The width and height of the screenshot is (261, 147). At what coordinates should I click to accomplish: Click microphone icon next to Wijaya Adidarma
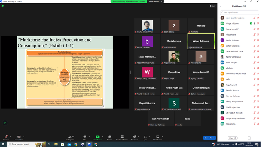tap(254, 24)
